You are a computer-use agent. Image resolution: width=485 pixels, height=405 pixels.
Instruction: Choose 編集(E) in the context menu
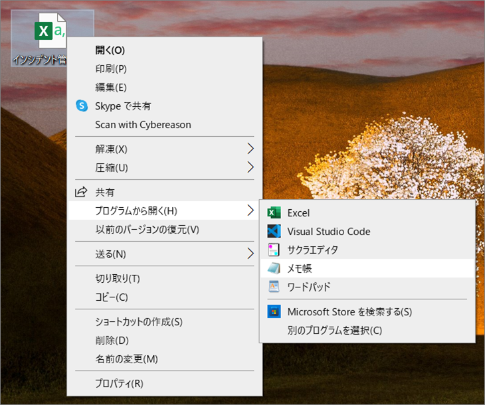pyautogui.click(x=110, y=87)
